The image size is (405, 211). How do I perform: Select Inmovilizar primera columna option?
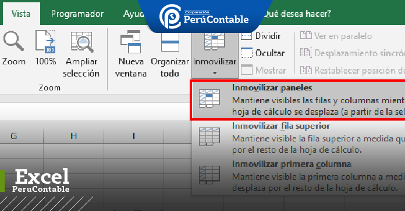(x=299, y=176)
